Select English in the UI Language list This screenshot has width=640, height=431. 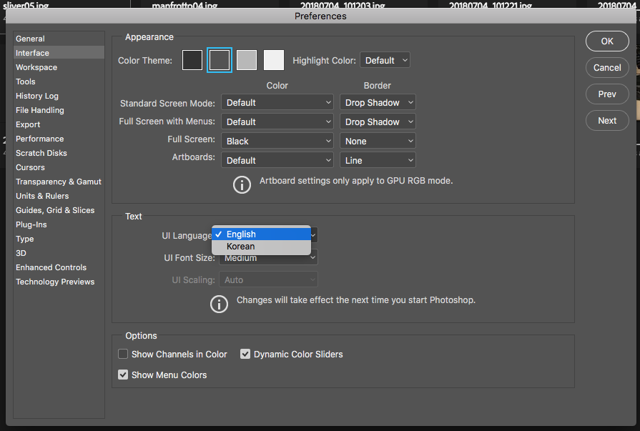coord(241,234)
